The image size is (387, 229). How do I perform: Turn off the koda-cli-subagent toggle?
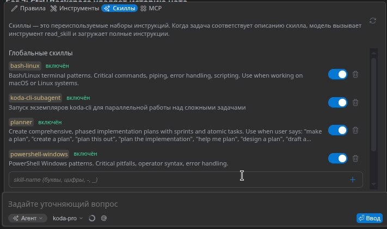click(x=337, y=103)
